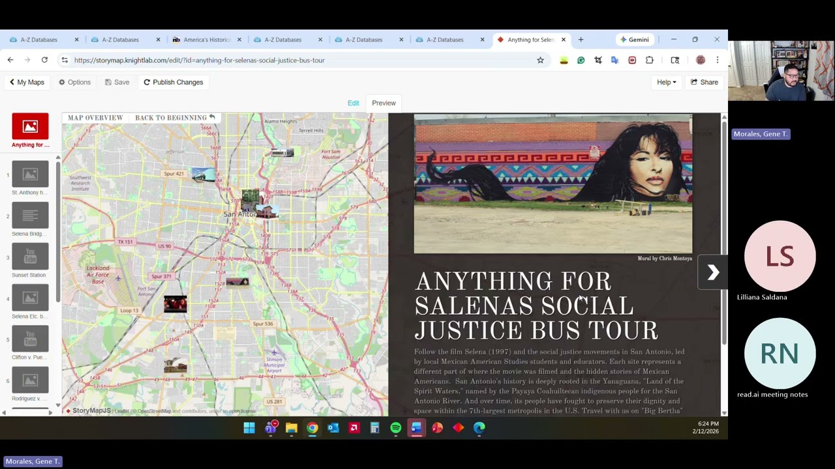
Task: Open the Windows Start menu
Action: point(249,428)
